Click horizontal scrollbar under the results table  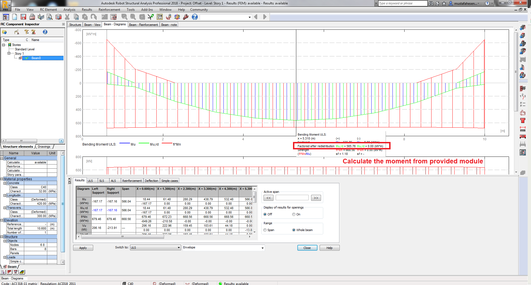164,237
